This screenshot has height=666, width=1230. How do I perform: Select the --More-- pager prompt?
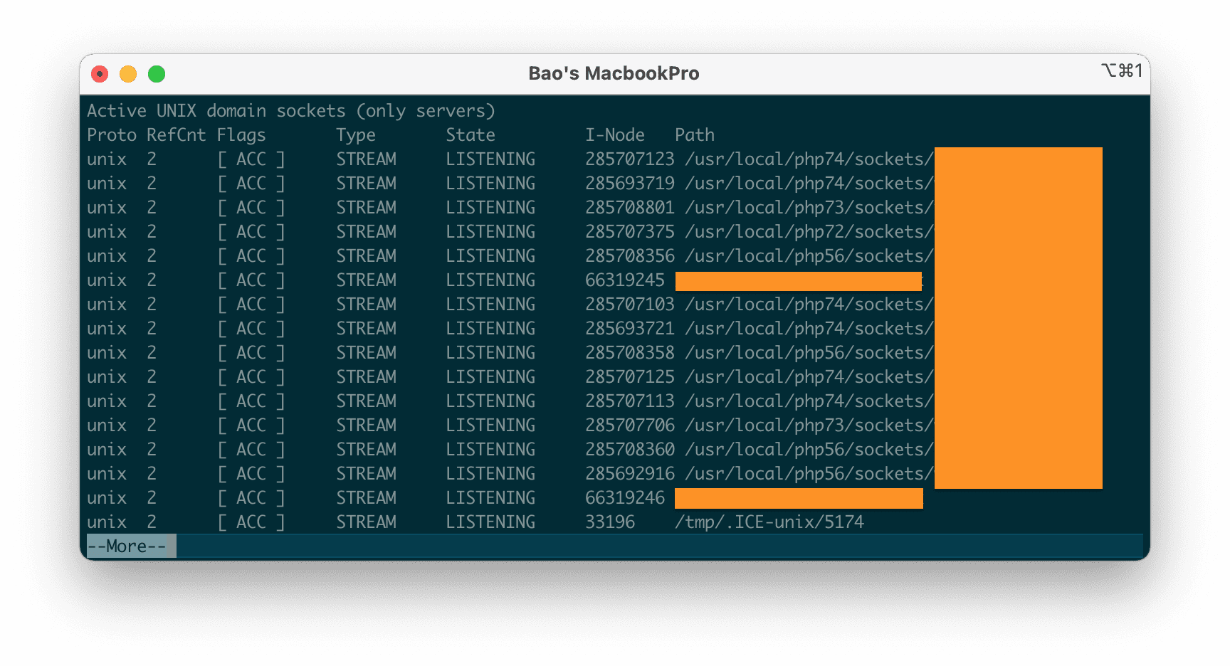point(130,545)
